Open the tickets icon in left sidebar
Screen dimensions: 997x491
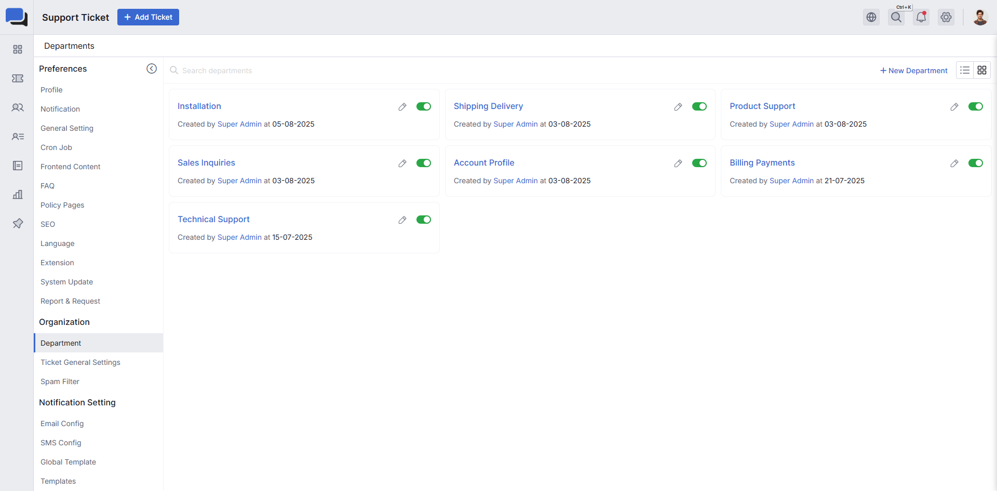pos(18,78)
